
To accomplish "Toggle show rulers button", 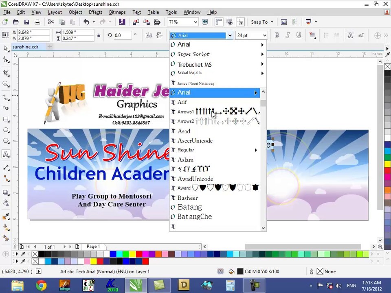I will (219, 22).
